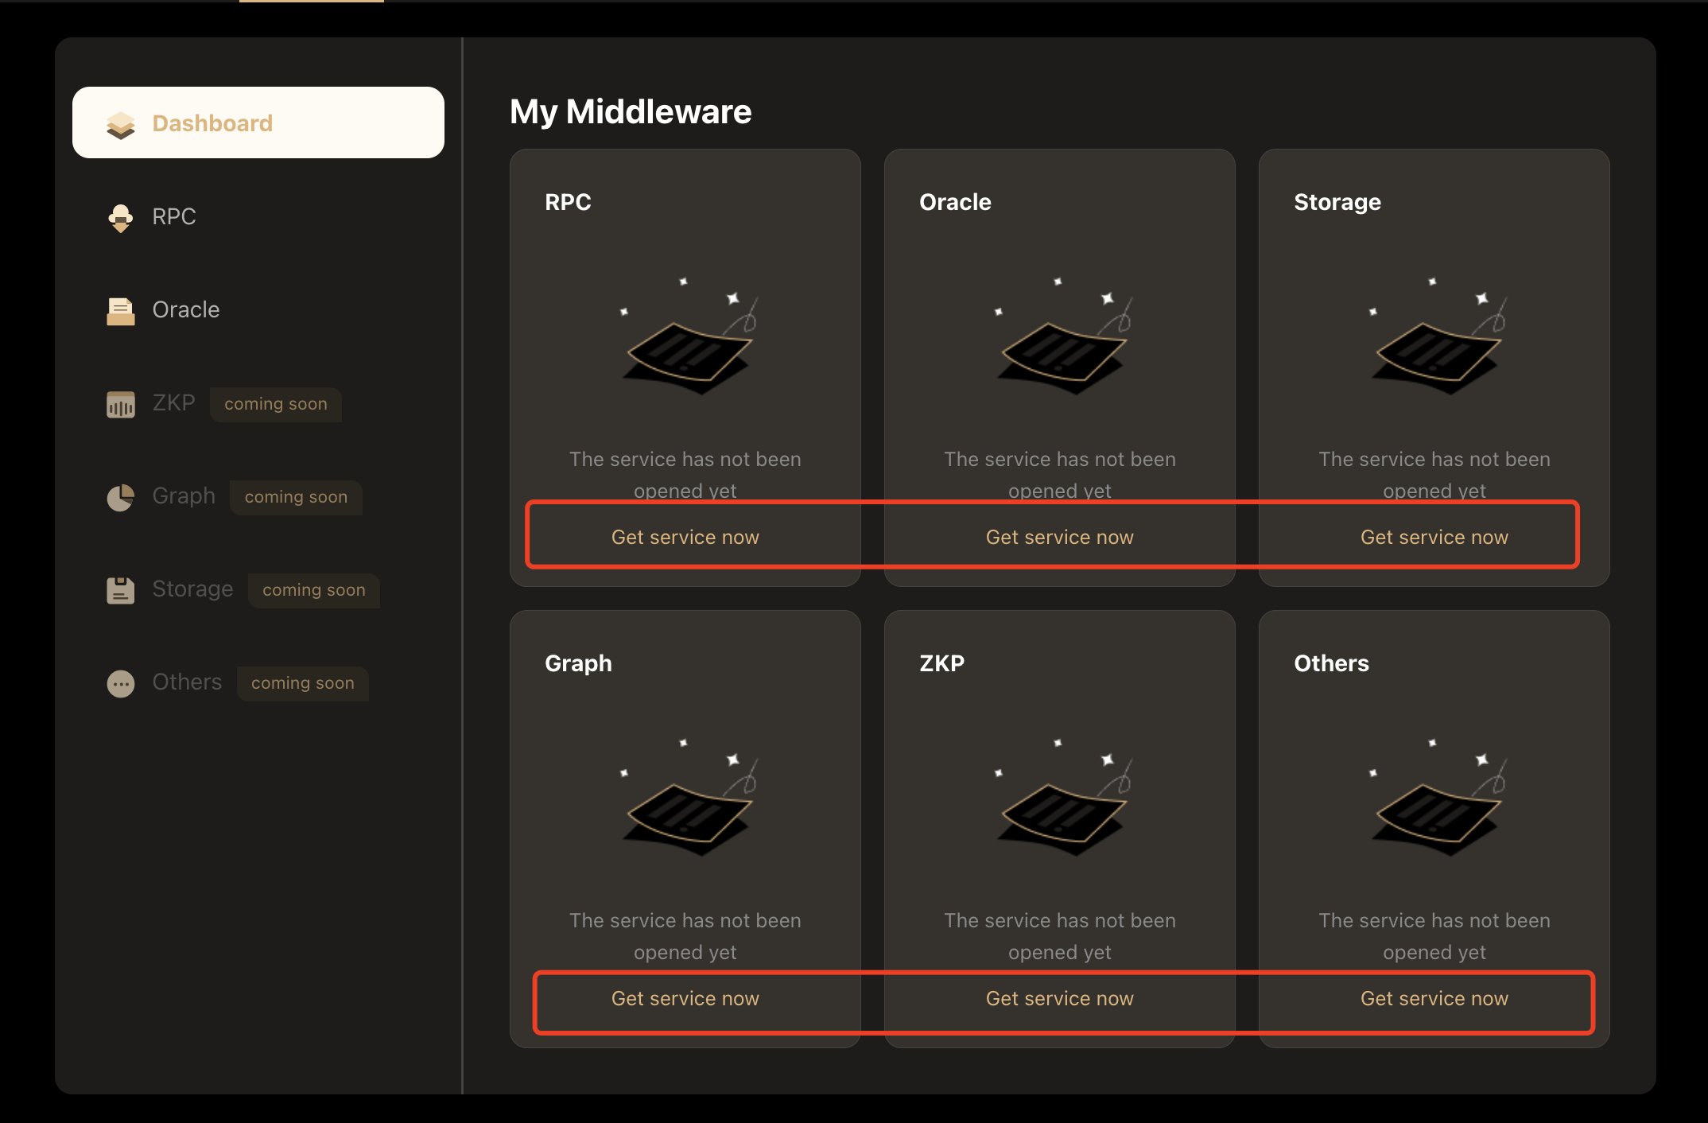Open Dashboard from sidebar menu
This screenshot has height=1123, width=1708.
259,122
